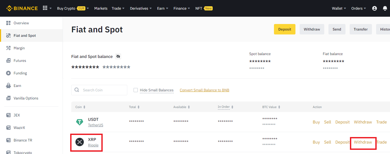
Task: Click Trade in the XRP row
Action: tap(382, 142)
